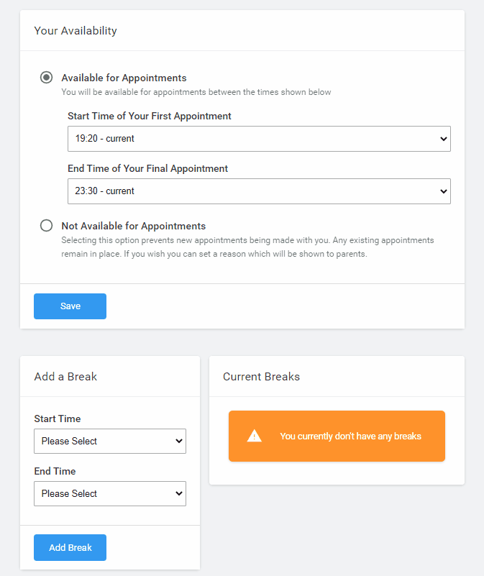484x576 pixels.
Task: Click the "End Time" label in Add a Break
Action: (x=55, y=471)
